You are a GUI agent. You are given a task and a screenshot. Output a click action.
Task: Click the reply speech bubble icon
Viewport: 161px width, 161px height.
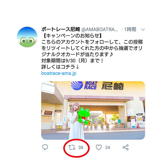click(x=45, y=147)
